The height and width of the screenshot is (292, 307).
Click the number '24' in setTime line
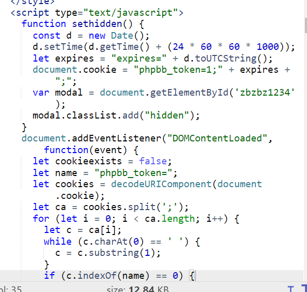pos(178,47)
